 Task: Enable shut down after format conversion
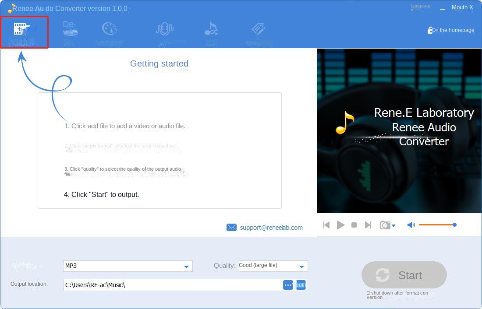click(x=369, y=293)
